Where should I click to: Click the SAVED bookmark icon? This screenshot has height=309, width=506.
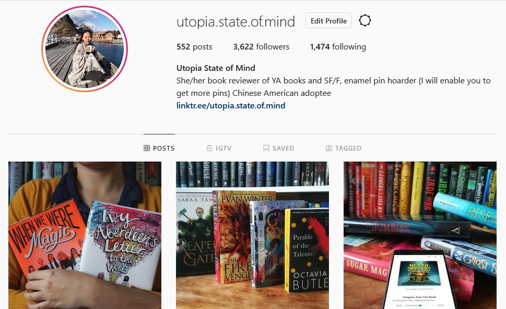tap(266, 148)
